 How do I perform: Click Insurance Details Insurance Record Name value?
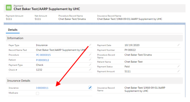[145, 89]
